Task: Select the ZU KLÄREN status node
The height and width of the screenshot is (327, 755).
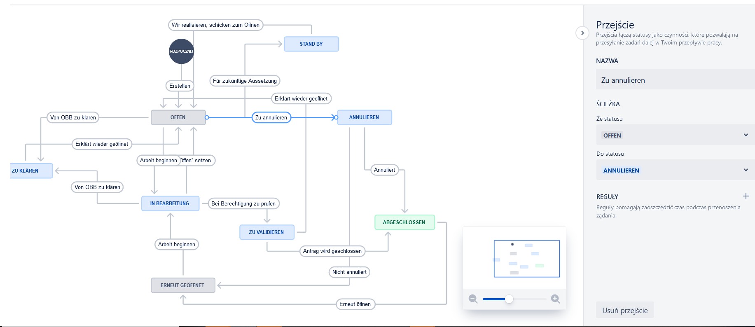Action: [31, 171]
